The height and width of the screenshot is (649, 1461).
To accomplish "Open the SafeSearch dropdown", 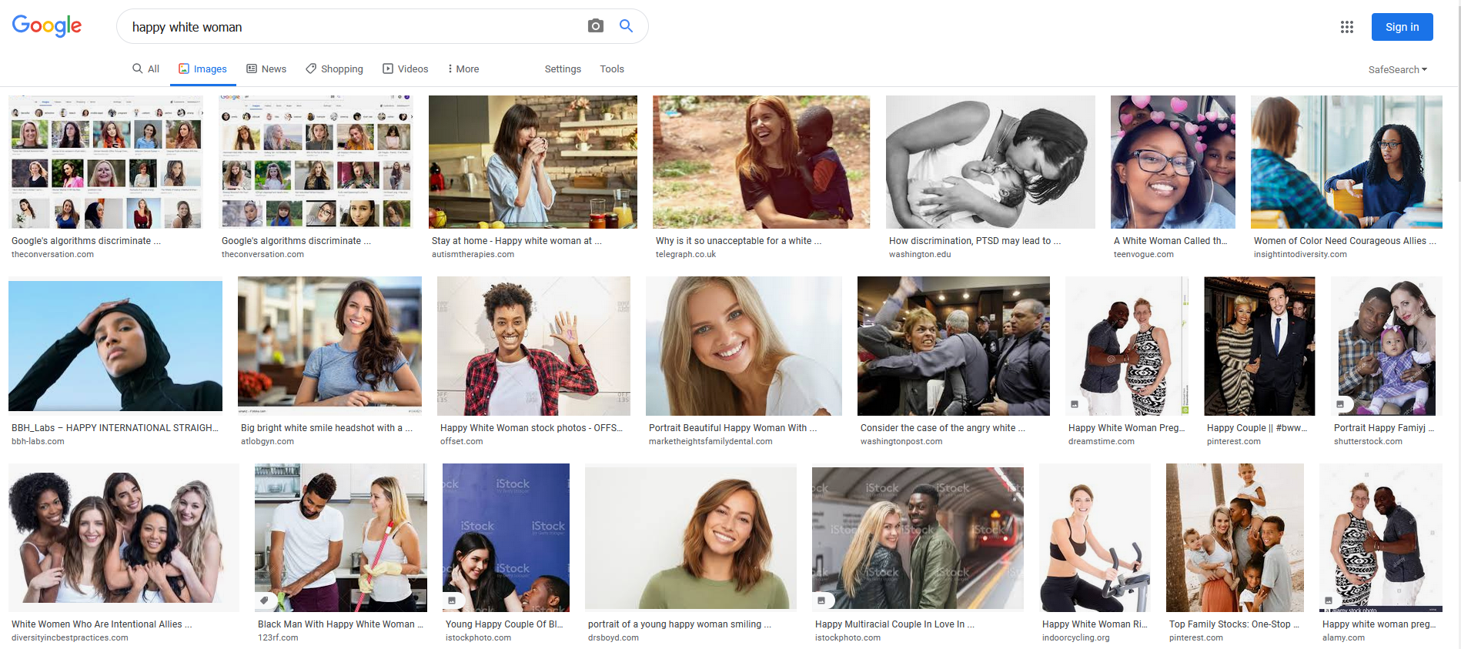I will (1398, 69).
